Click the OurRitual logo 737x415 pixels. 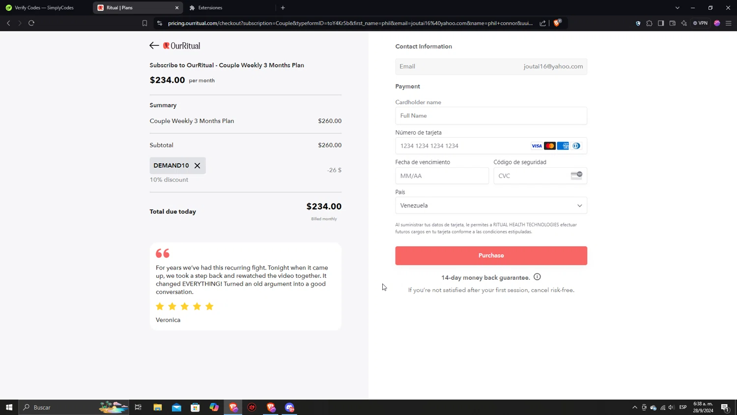pos(182,46)
